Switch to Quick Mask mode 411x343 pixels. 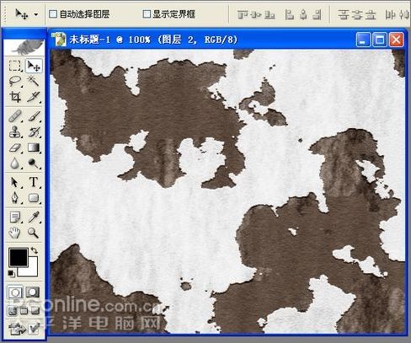pos(33,292)
